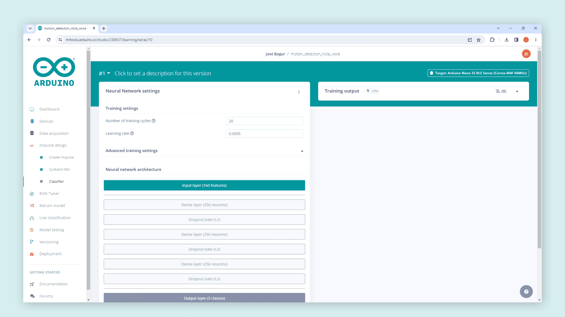Click the Number of training cycles field
565x317 pixels.
265,121
